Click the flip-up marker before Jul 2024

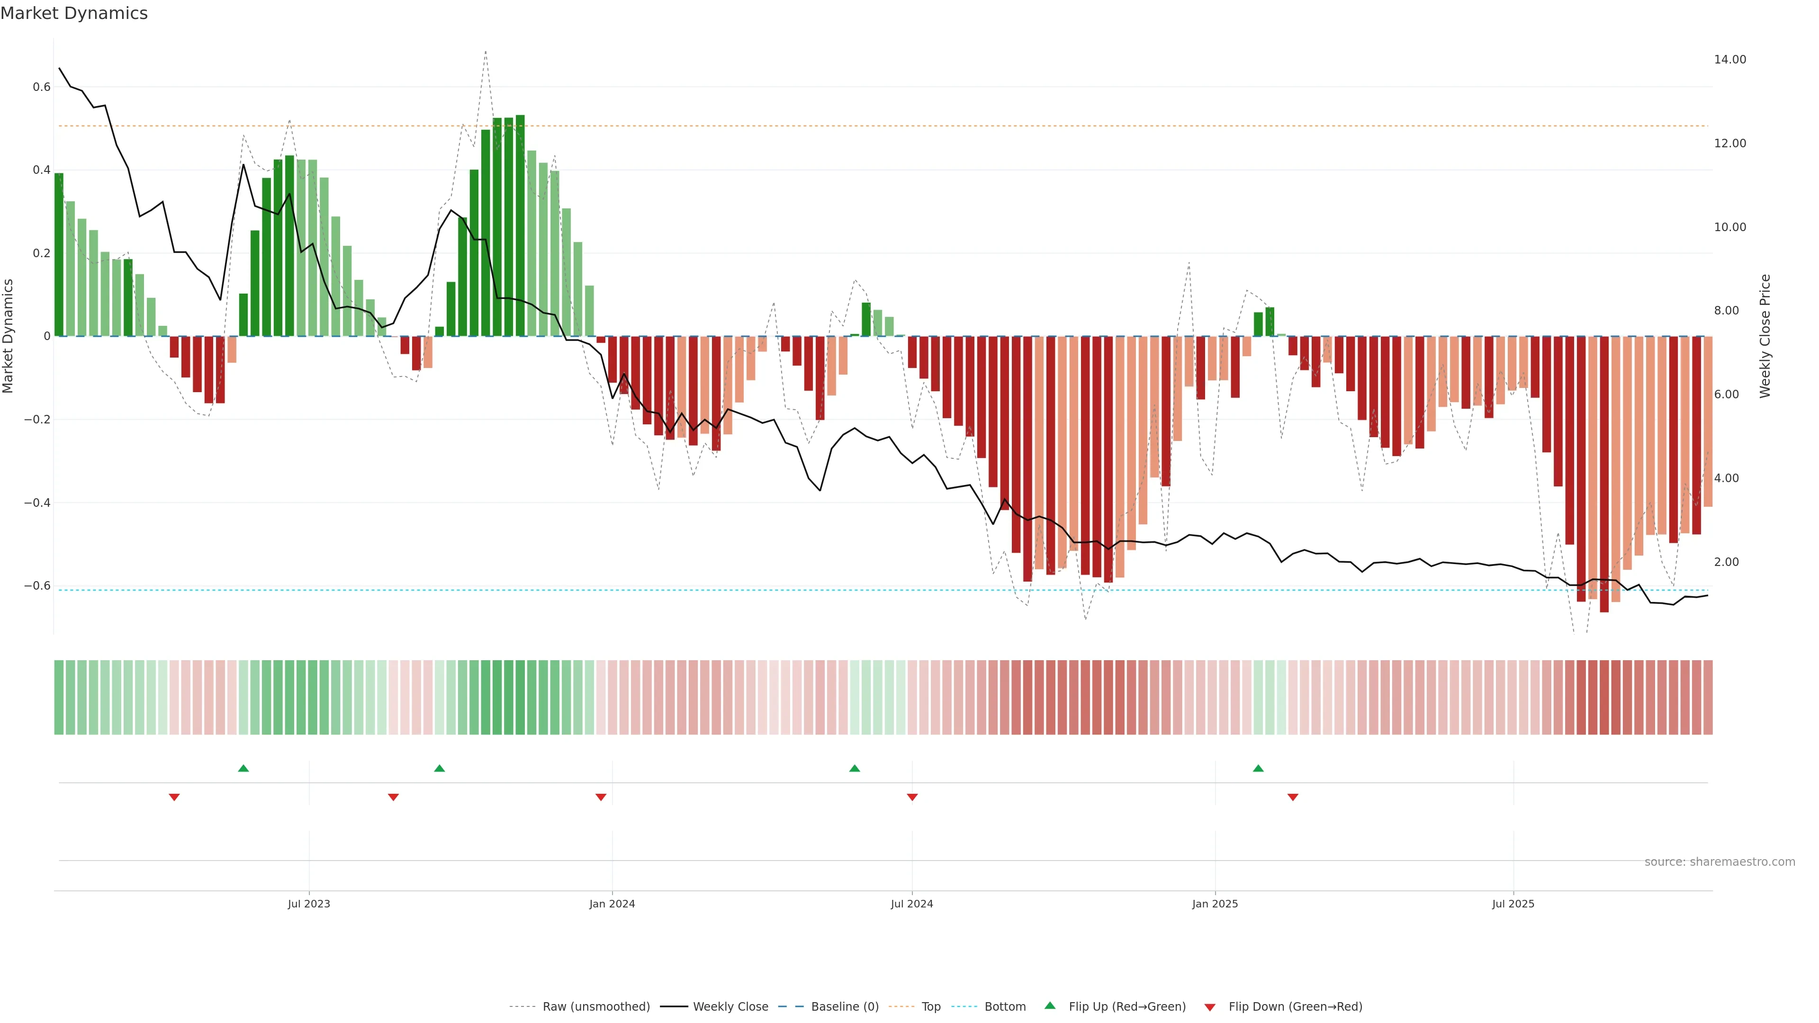(x=855, y=768)
